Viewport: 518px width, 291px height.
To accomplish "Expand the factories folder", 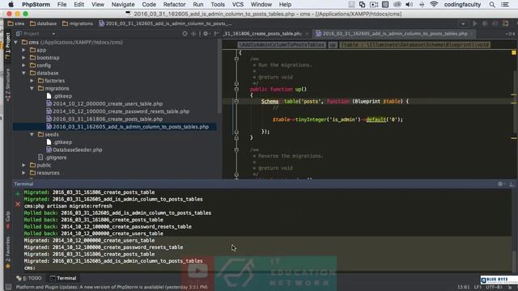I will point(32,81).
